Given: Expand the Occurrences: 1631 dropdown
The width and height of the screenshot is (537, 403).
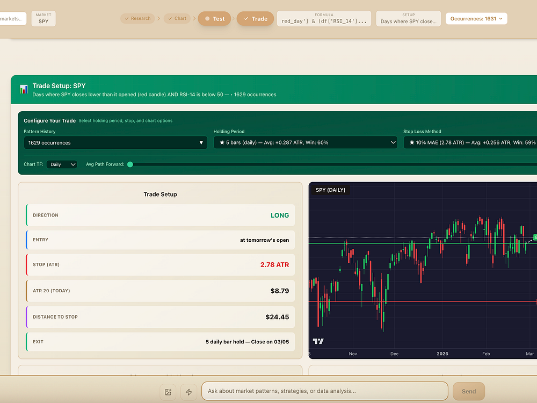Looking at the screenshot, I should point(476,18).
